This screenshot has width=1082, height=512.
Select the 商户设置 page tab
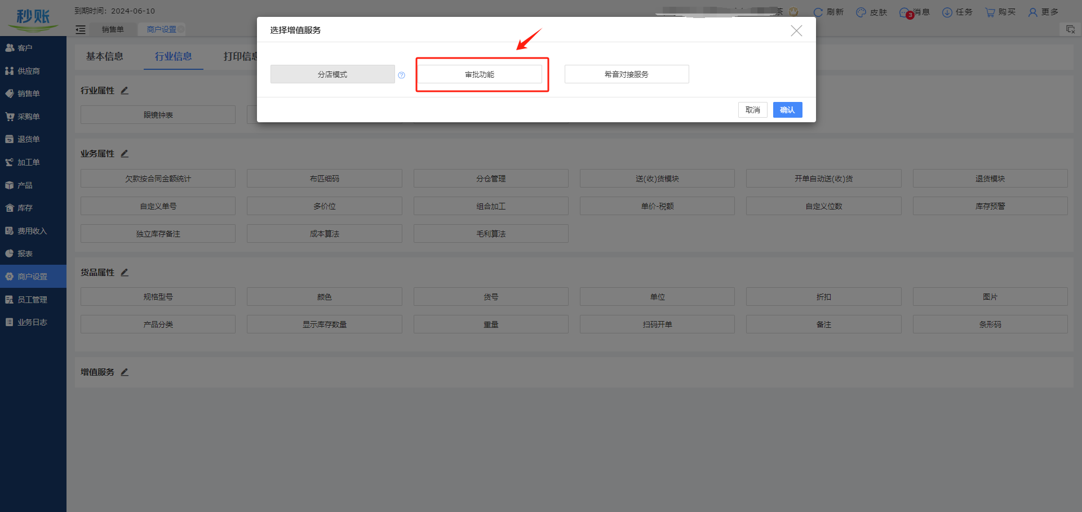click(x=162, y=29)
